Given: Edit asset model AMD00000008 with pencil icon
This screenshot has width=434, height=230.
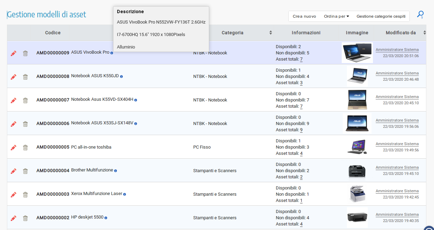Looking at the screenshot, I should click(14, 77).
